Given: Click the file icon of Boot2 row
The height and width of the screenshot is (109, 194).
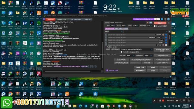Looking at the screenshot, I should [x=106, y=42].
